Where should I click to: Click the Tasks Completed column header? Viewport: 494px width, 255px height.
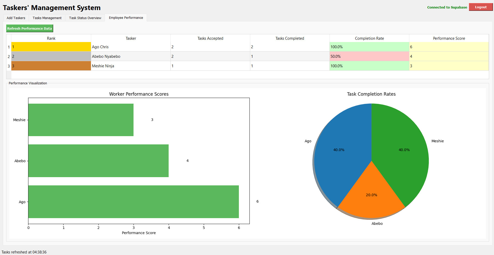(x=290, y=38)
